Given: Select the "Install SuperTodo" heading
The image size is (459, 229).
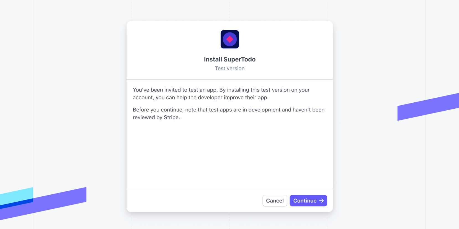Looking at the screenshot, I should click(229, 59).
